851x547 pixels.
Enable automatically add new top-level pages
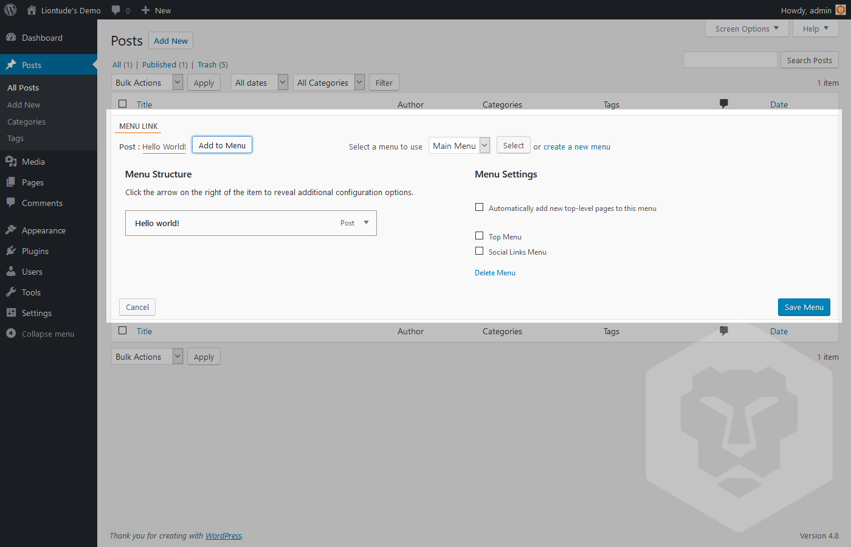point(479,207)
